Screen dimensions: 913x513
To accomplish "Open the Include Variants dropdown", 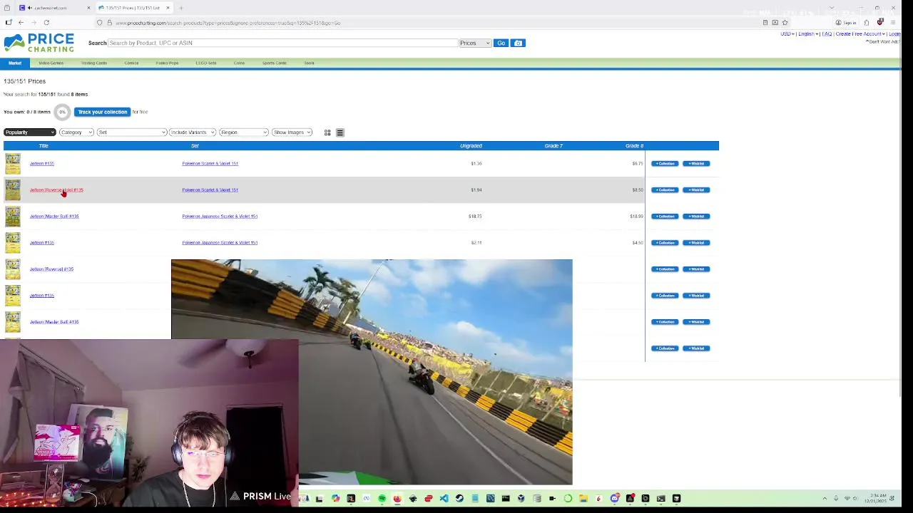I will pos(193,133).
